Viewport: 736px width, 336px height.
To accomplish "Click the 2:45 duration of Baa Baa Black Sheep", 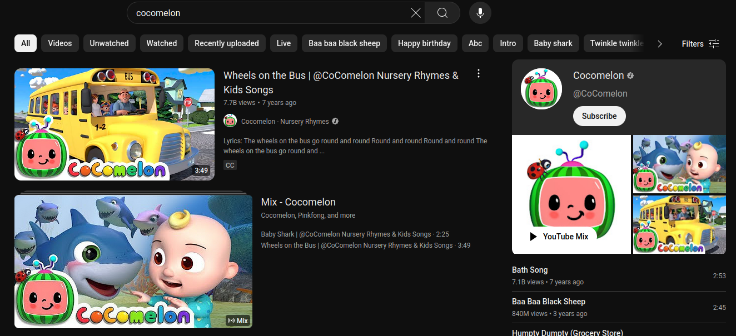I will 719,307.
